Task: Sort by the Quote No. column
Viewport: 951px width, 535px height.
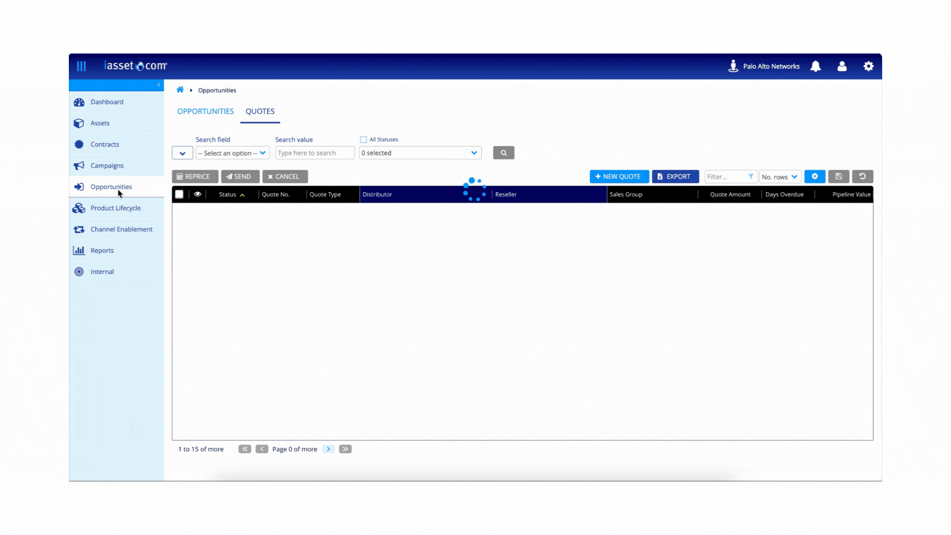Action: tap(275, 195)
